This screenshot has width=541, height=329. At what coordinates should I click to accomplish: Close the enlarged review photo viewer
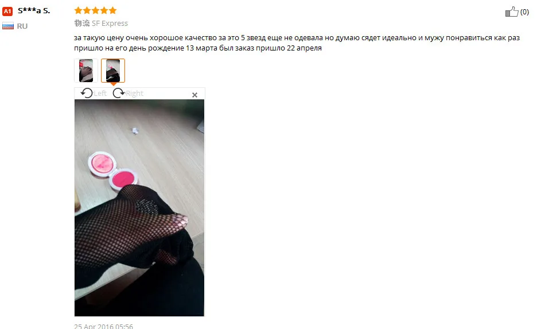click(x=194, y=95)
